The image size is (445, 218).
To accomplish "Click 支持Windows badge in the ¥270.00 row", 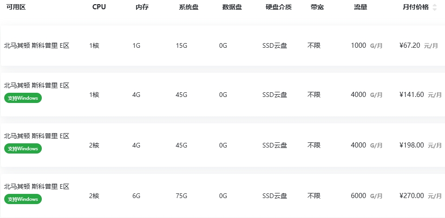I will [23, 199].
